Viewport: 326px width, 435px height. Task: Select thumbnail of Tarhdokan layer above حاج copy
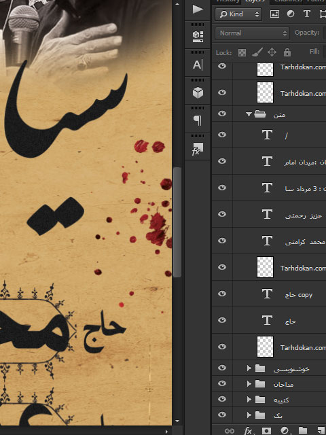(x=265, y=267)
